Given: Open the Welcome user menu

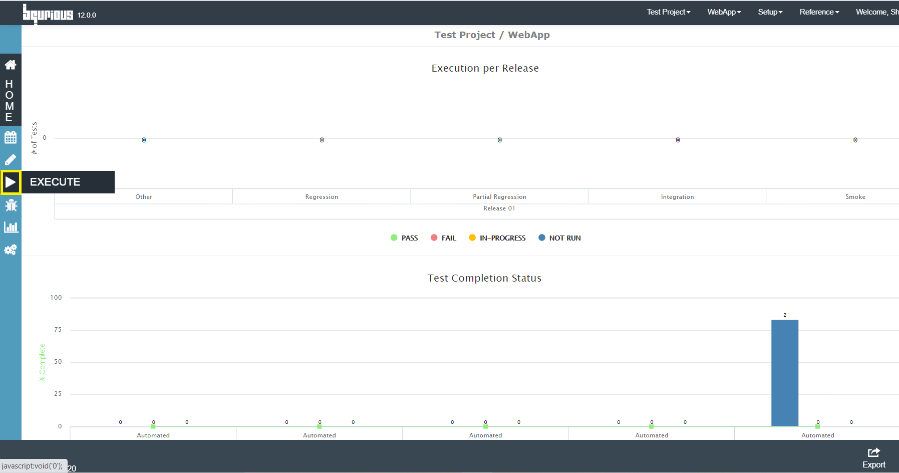Looking at the screenshot, I should [x=877, y=12].
